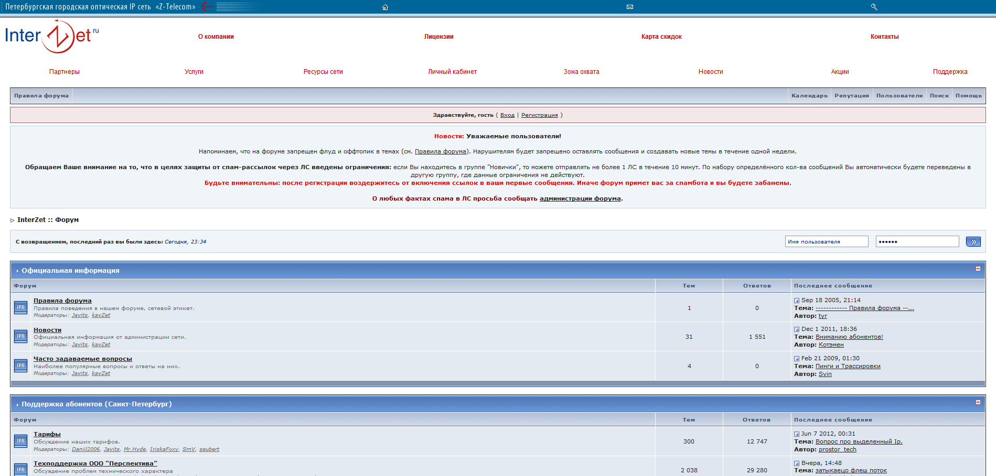Focus the password input field
The width and height of the screenshot is (996, 476).
(x=917, y=241)
